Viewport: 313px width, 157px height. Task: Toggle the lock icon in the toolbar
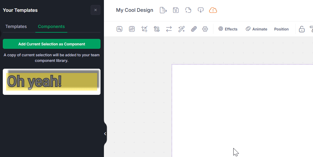pyautogui.click(x=302, y=29)
